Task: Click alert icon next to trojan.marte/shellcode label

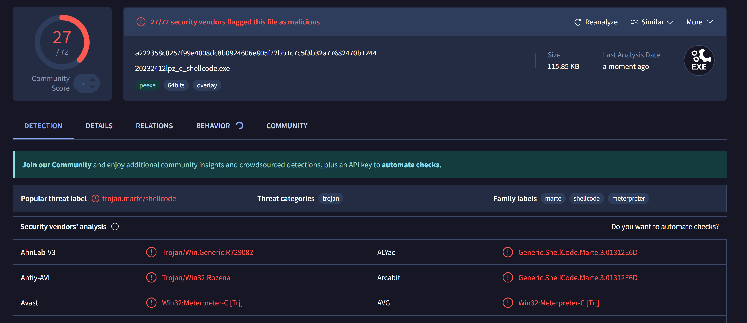Action: coord(95,198)
